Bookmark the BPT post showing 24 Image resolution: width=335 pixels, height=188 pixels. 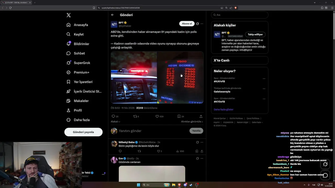pos(181,116)
